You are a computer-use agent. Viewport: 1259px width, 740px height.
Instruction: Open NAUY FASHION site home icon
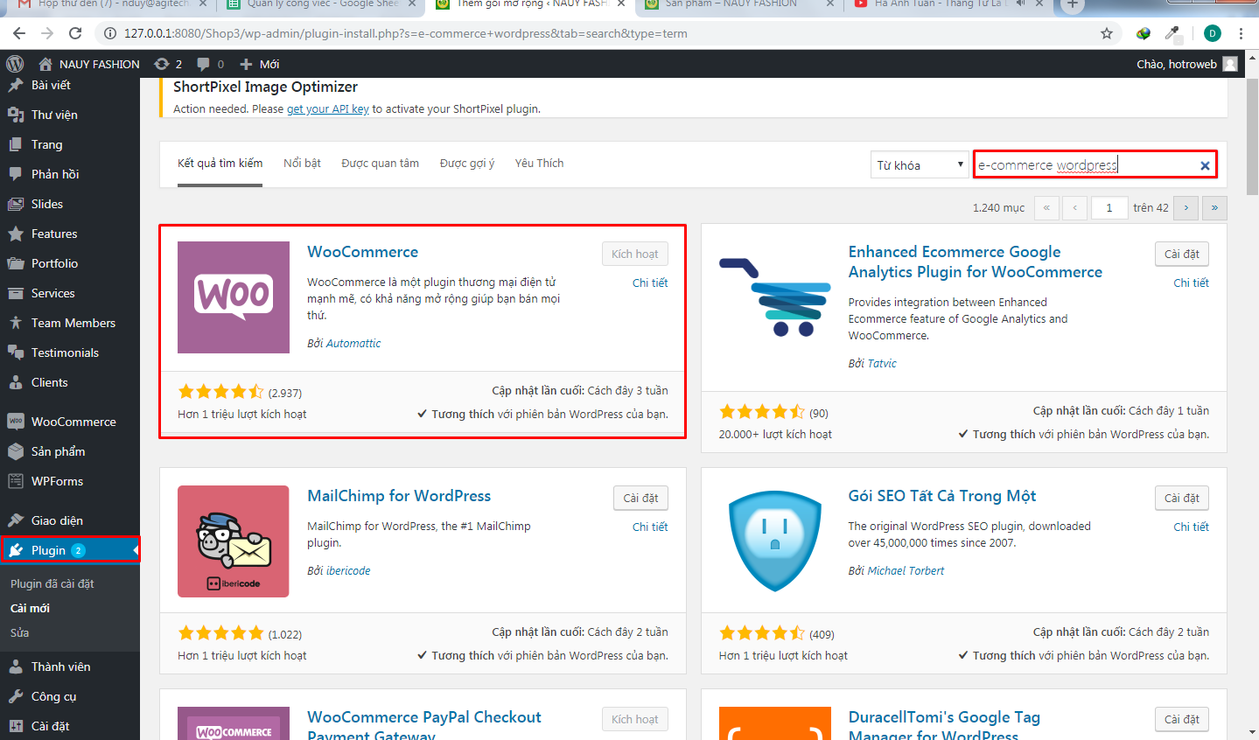tap(45, 64)
